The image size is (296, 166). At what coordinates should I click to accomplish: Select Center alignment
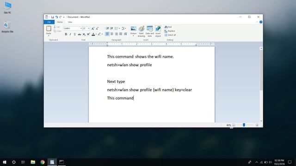[112, 34]
